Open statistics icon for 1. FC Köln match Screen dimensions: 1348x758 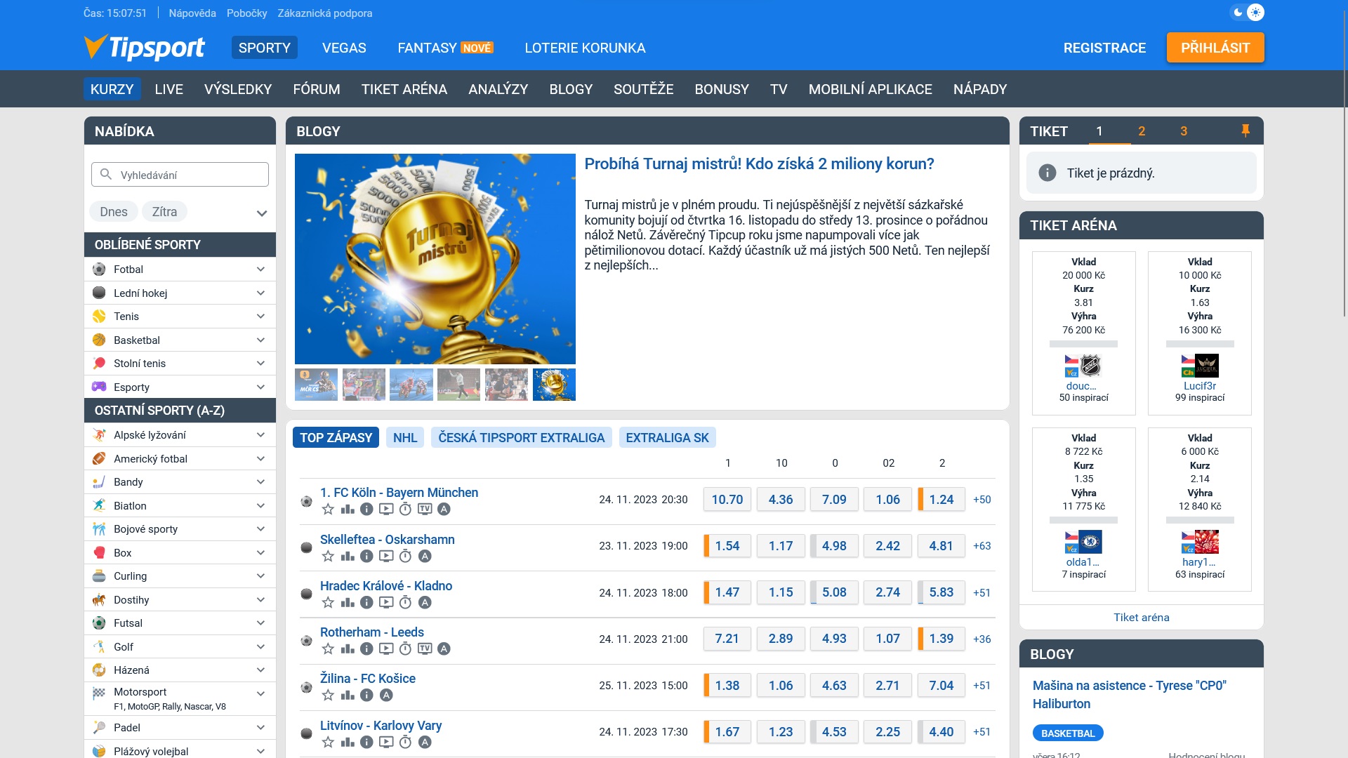coord(348,510)
